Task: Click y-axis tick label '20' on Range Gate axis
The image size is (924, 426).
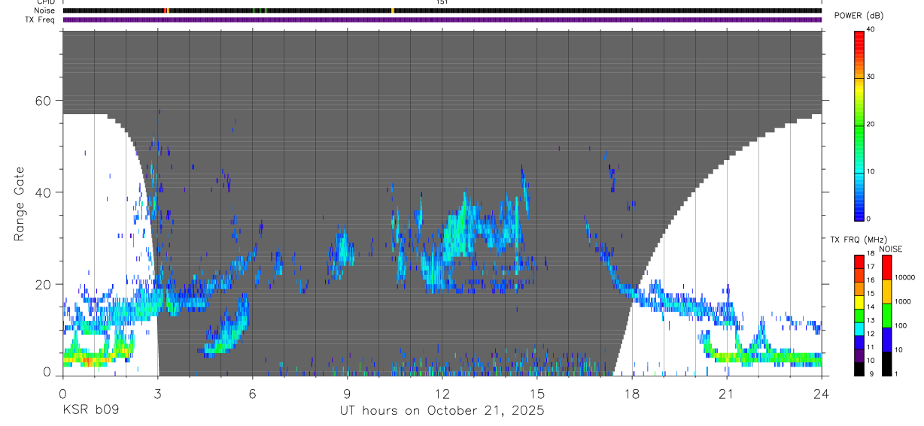Action: [x=44, y=285]
